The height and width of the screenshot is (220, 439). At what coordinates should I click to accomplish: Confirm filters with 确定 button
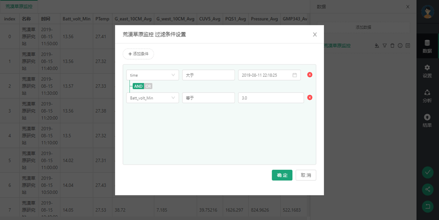pos(282,175)
